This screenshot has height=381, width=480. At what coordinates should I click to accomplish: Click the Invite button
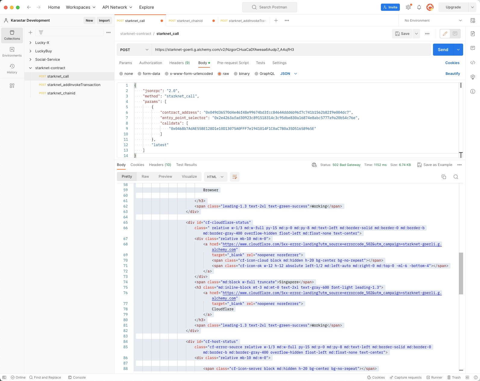pos(390,7)
